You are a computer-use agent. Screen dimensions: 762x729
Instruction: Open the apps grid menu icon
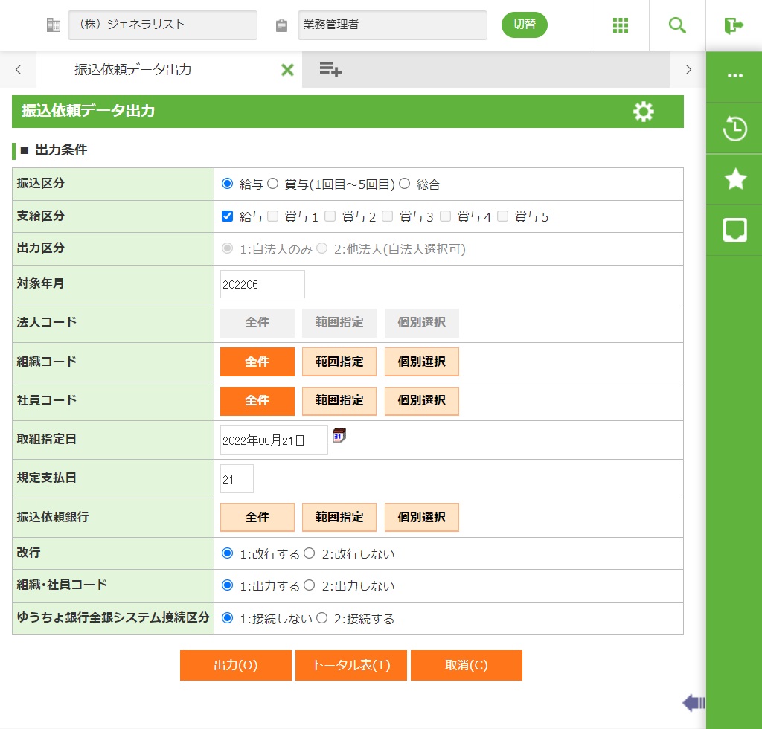621,25
